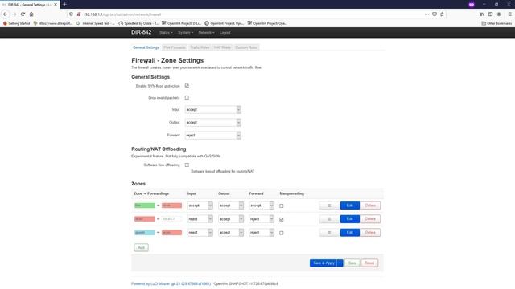Click the Reset button

click(369, 263)
